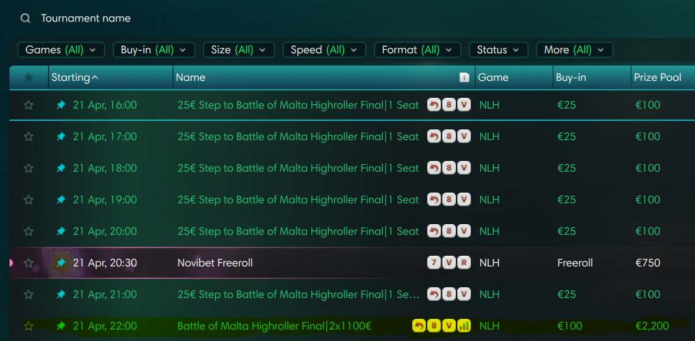695x341 pixels.
Task: Toggle favorite star for Novibet Freeroll
Action: (28, 263)
